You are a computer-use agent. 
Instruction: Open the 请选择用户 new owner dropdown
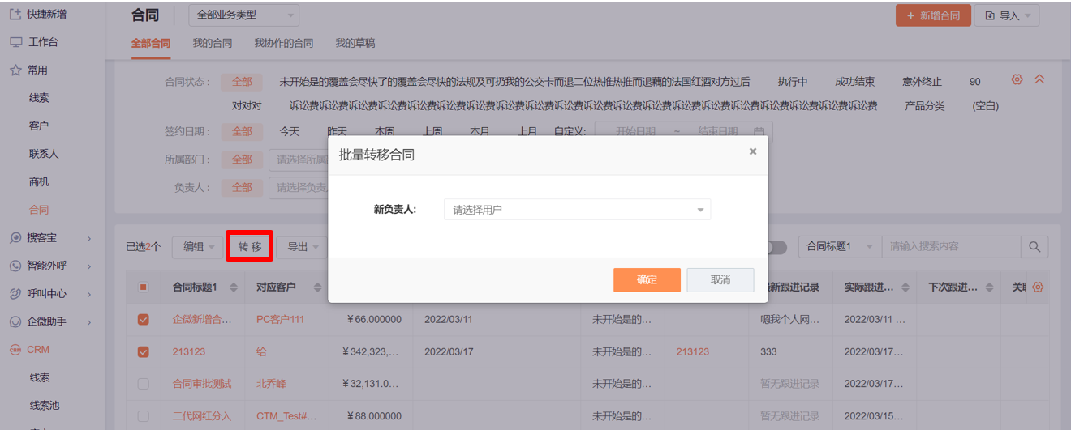(x=577, y=210)
